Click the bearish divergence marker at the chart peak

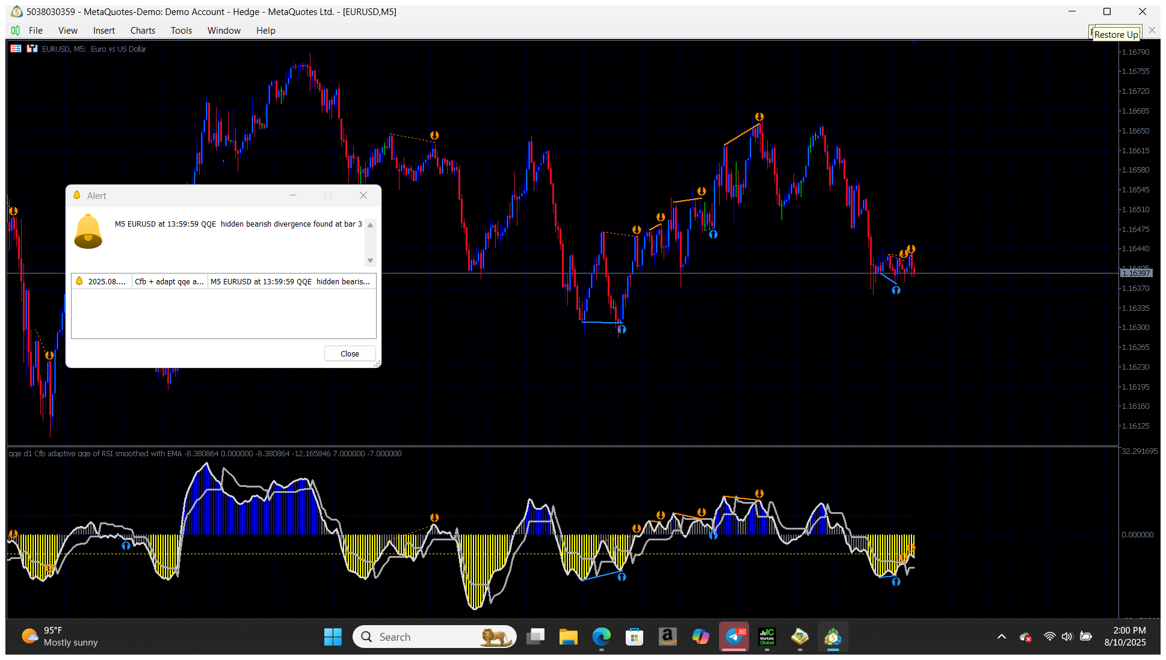(x=759, y=117)
